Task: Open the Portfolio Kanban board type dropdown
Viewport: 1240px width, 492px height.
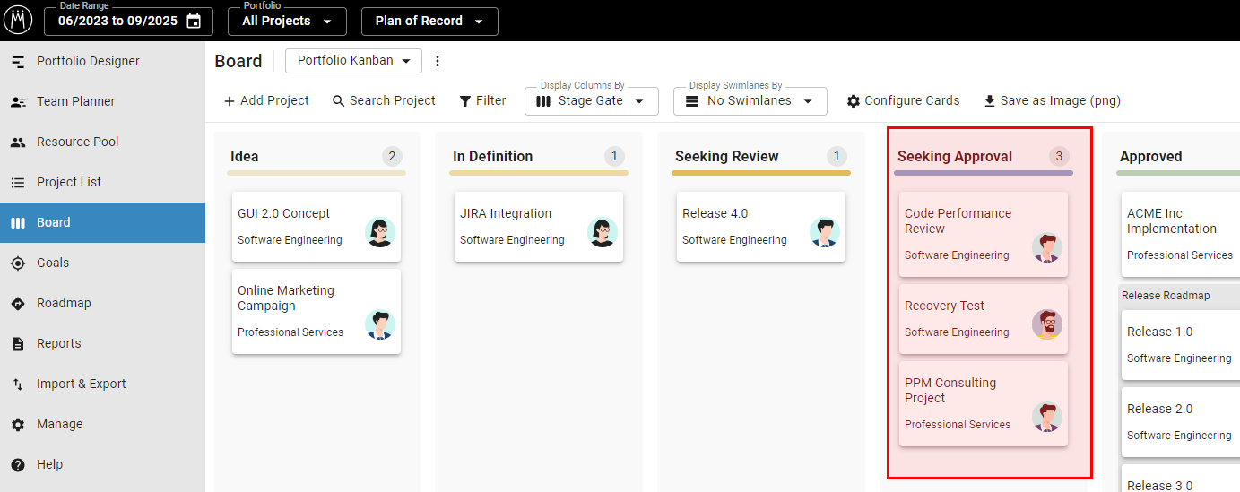Action: [x=353, y=61]
